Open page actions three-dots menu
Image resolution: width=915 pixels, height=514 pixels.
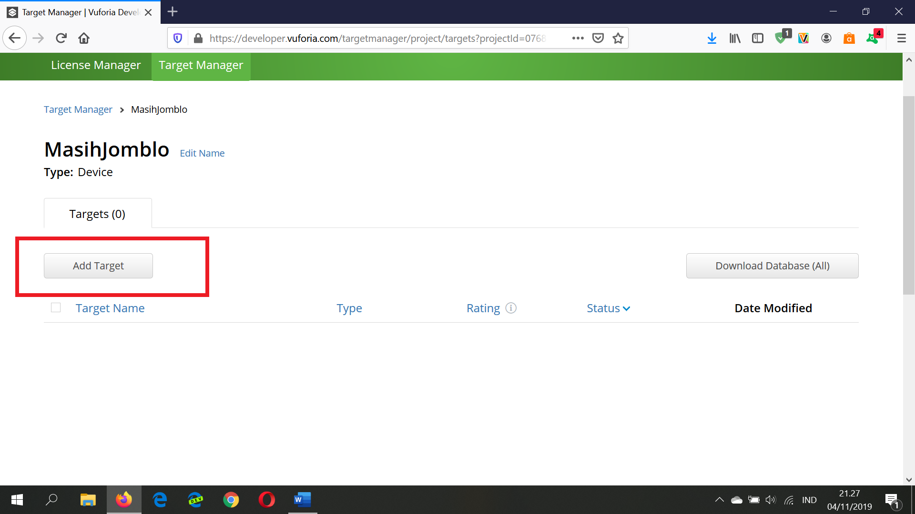[x=578, y=38]
